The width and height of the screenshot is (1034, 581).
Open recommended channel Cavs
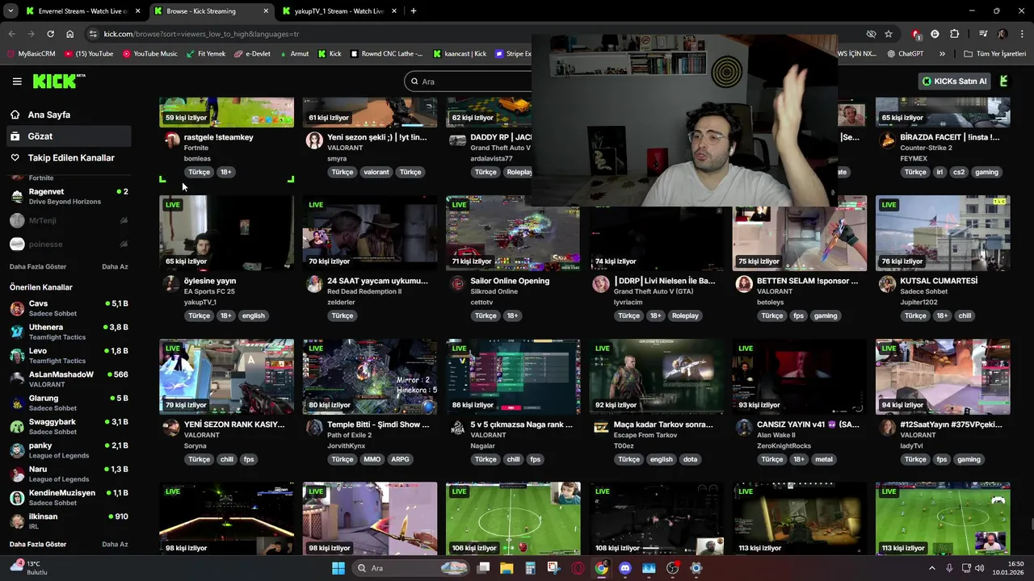pos(69,308)
